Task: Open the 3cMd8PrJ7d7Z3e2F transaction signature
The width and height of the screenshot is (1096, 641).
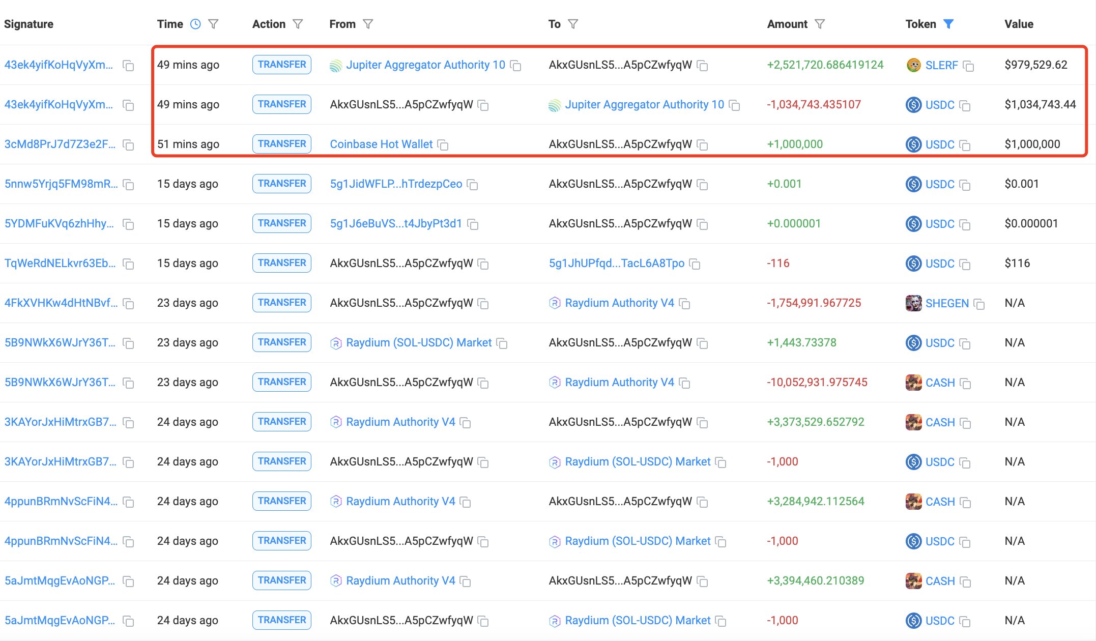Action: click(x=60, y=144)
